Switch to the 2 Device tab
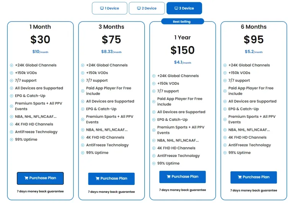This screenshot has height=203, width=294. [147, 8]
